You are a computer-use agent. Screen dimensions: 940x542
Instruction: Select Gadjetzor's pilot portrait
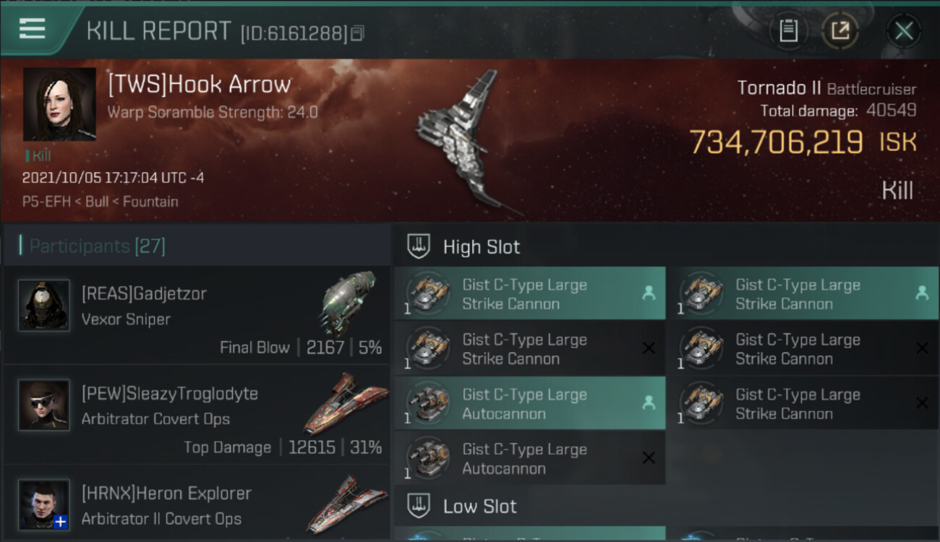coord(44,305)
